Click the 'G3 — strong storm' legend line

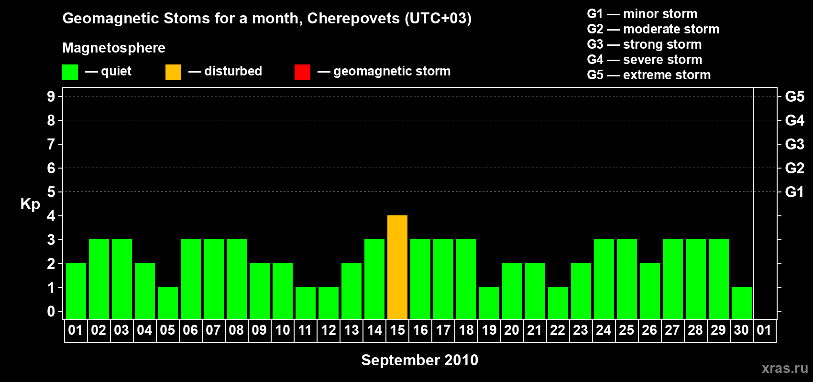(644, 44)
